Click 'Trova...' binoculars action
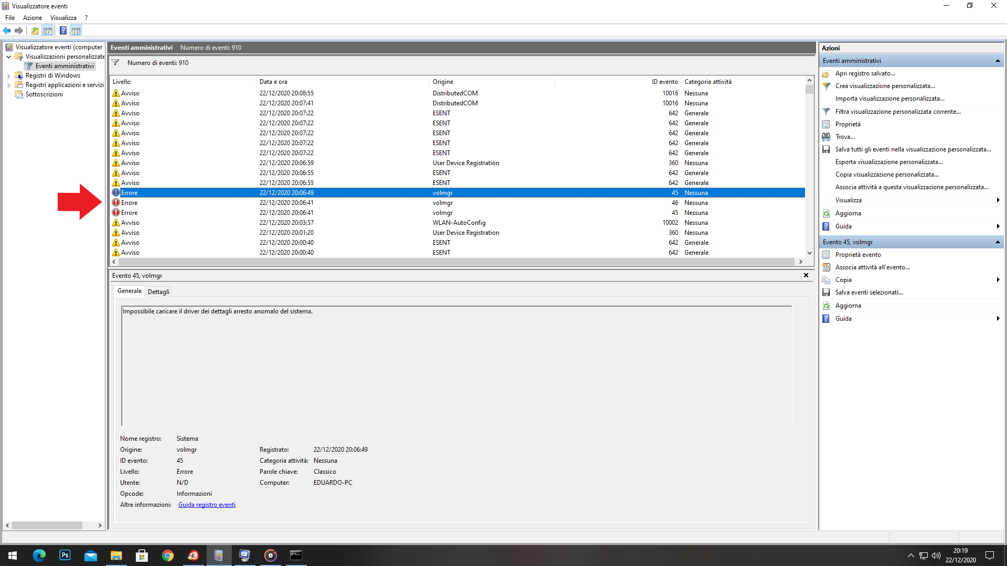Screen dimensions: 1007x566 (x=844, y=137)
